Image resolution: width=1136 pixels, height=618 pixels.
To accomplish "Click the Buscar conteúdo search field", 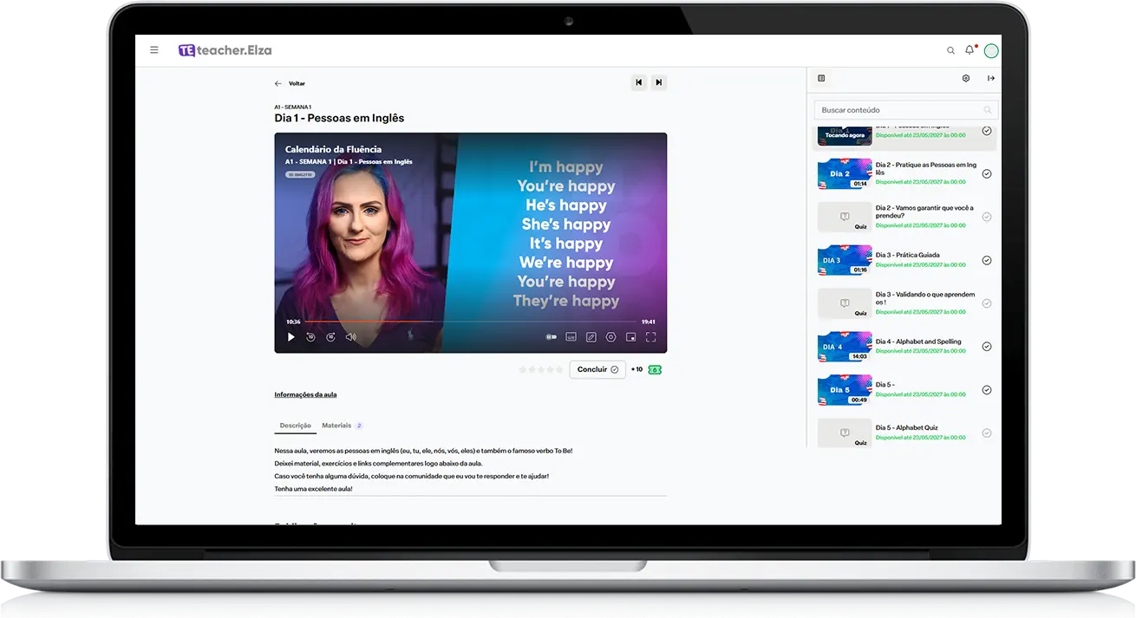I will (906, 110).
